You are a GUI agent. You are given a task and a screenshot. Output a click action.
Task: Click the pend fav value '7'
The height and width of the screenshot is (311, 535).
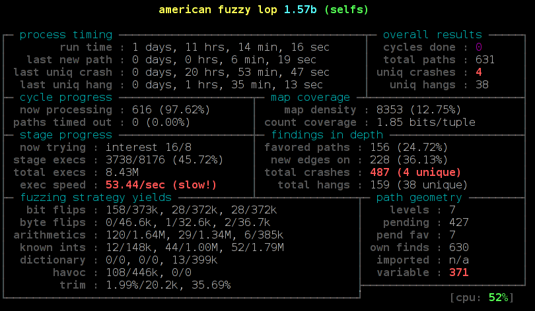[x=452, y=235]
